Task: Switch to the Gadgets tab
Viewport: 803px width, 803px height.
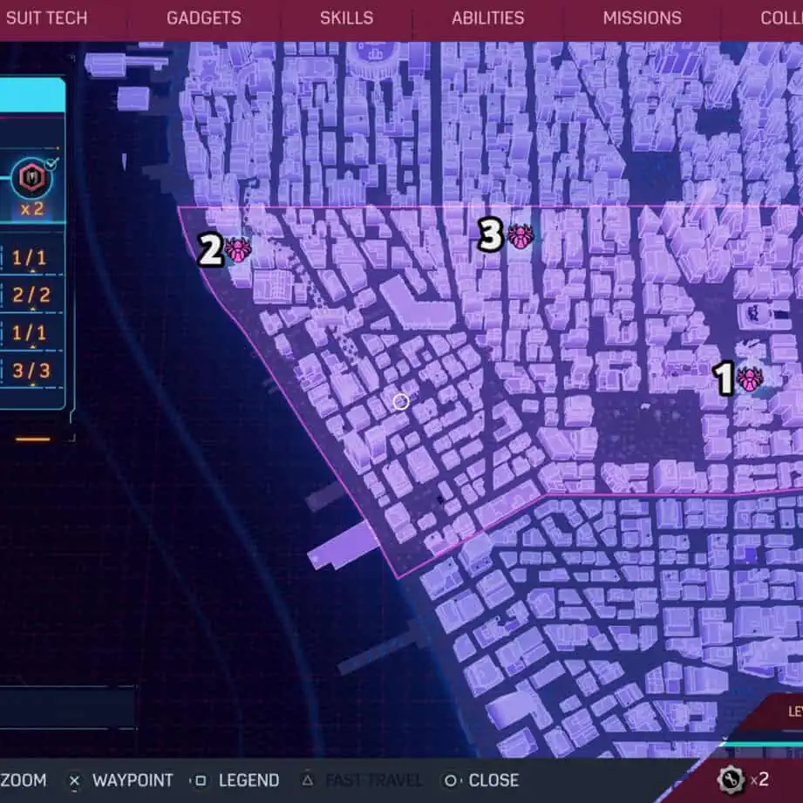Action: tap(204, 18)
